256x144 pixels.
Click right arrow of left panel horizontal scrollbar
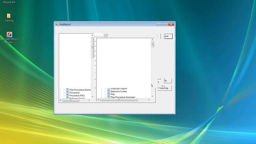pyautogui.click(x=89, y=100)
